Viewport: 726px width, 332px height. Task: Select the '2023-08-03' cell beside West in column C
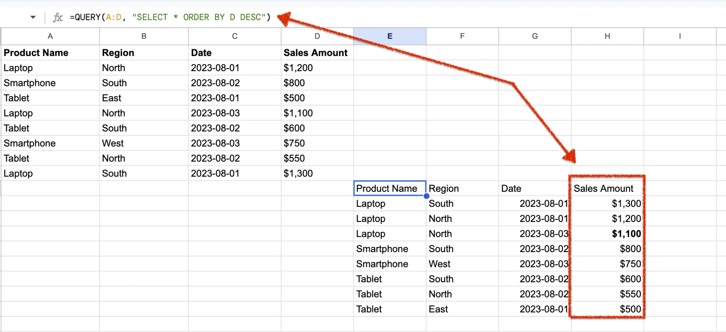pyautogui.click(x=235, y=143)
